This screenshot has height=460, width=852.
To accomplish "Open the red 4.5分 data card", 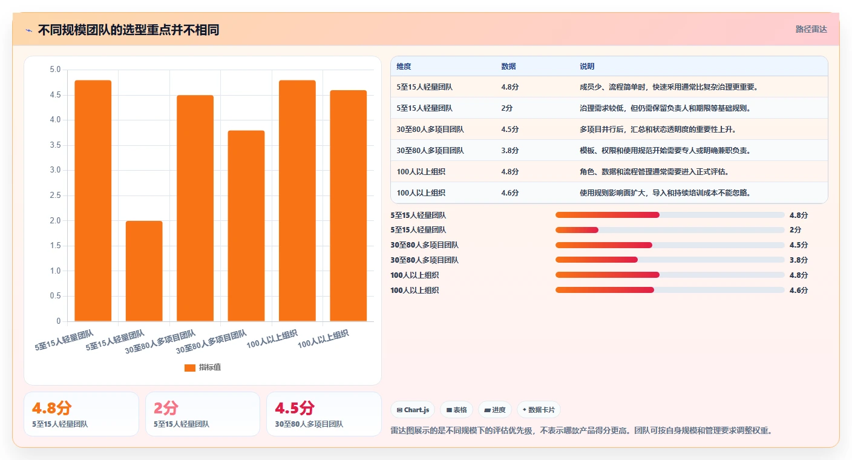I will coord(324,414).
